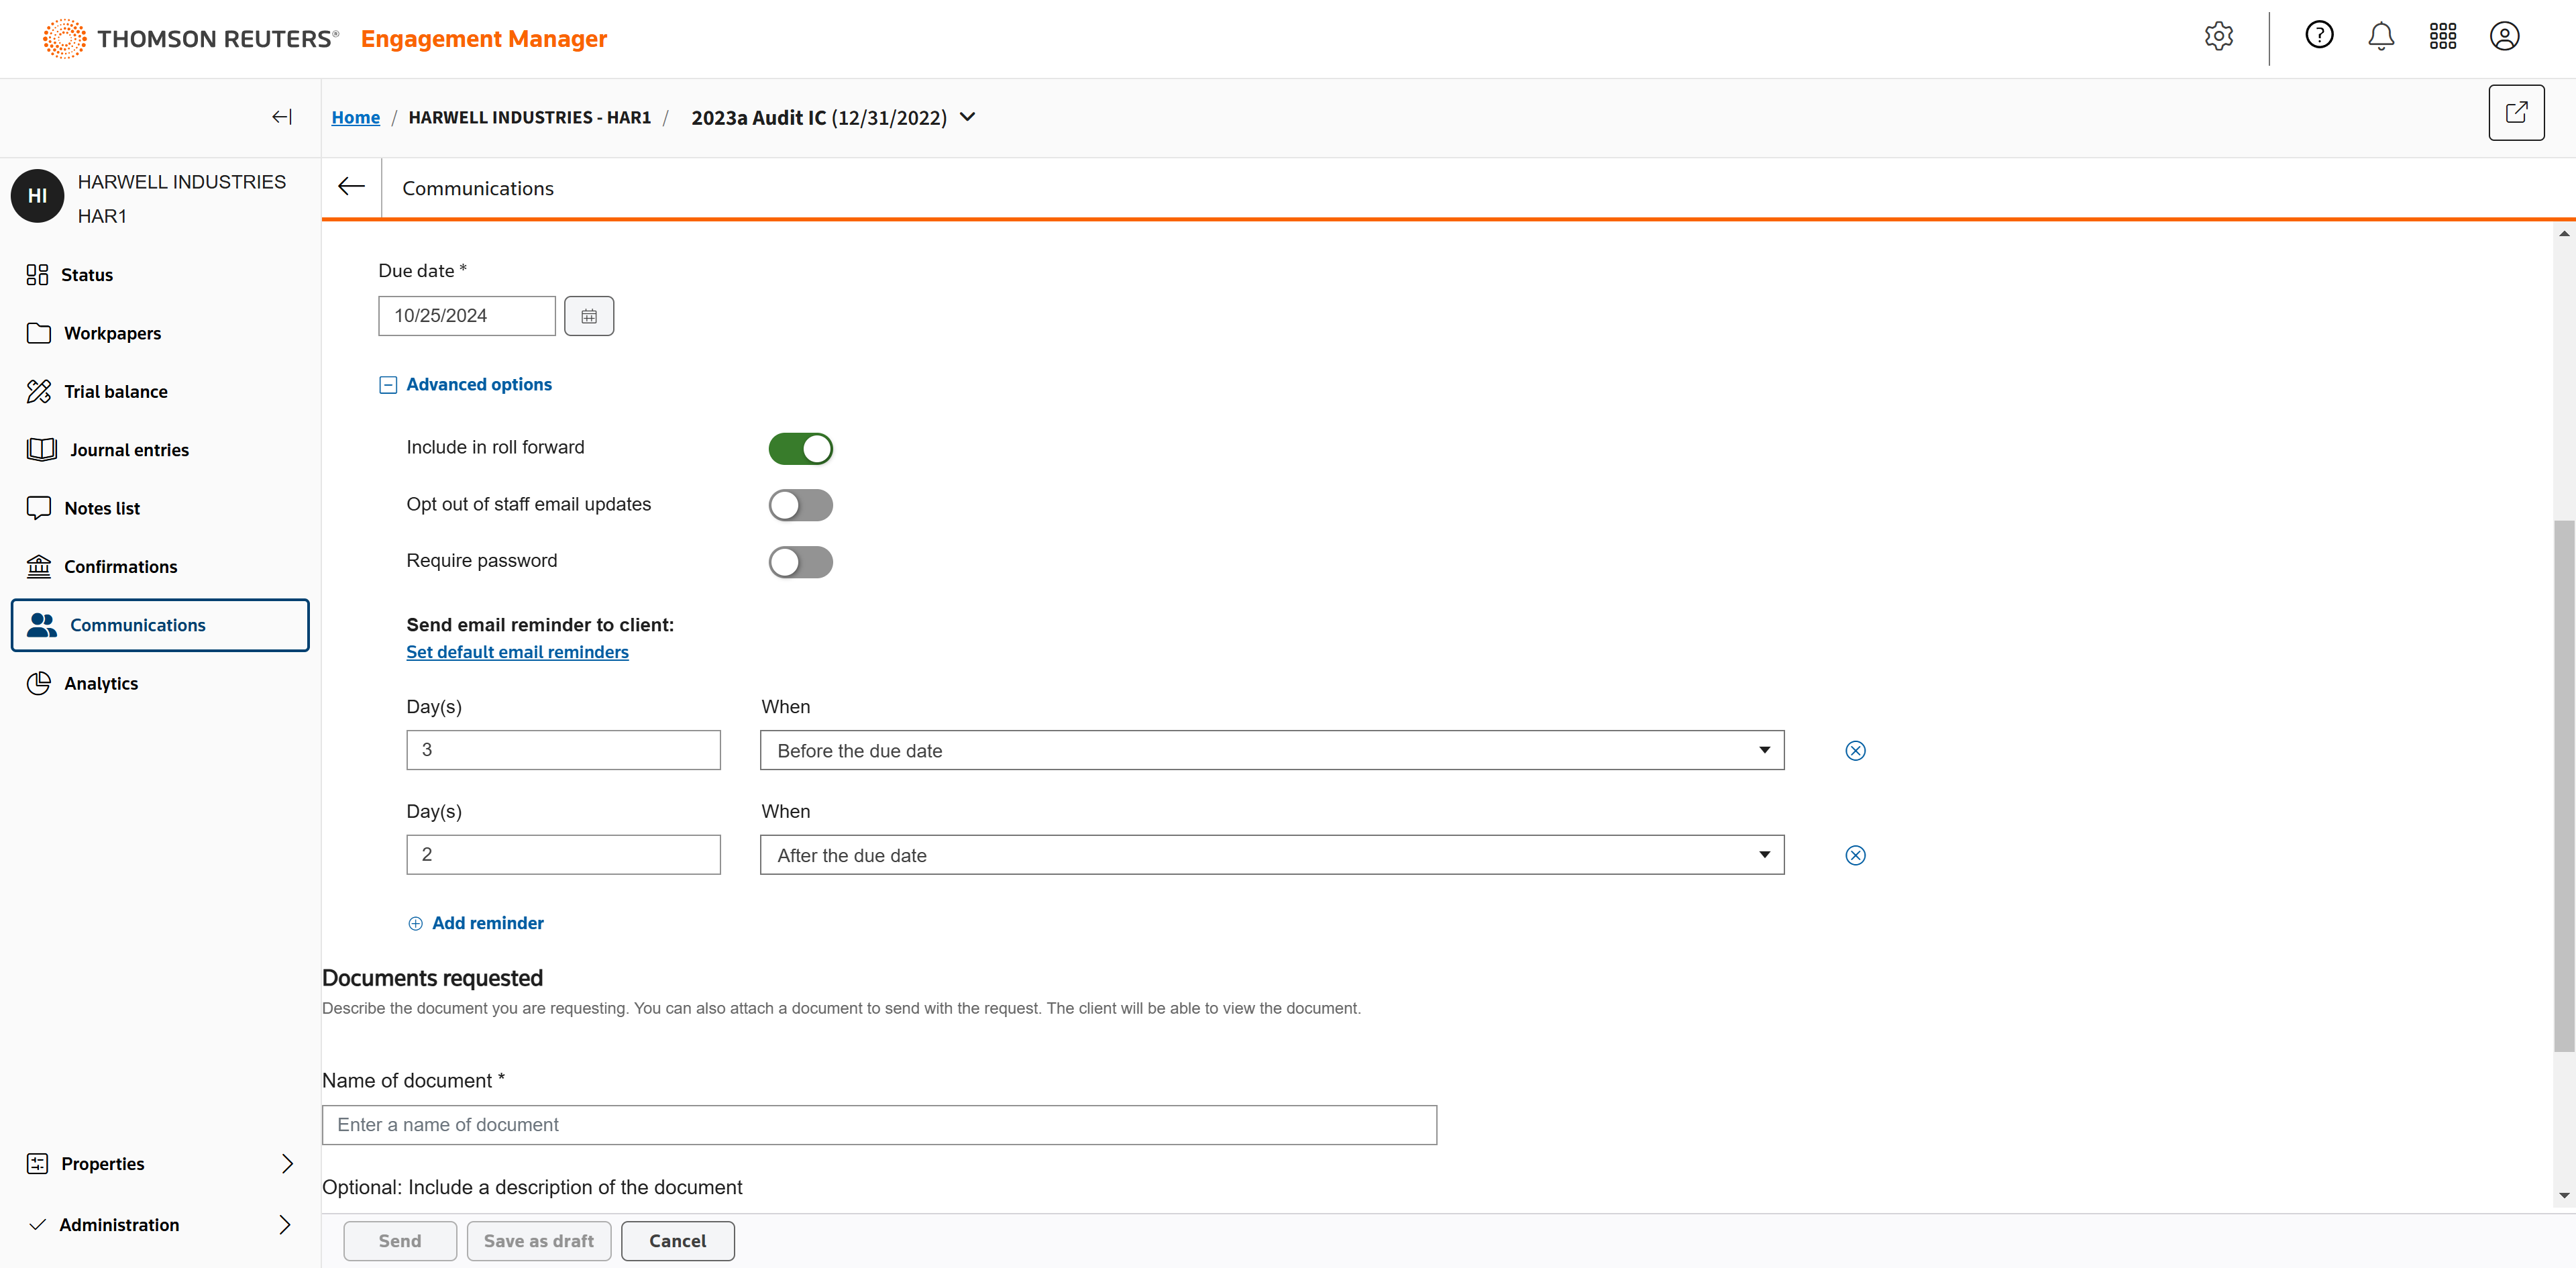The height and width of the screenshot is (1268, 2576).
Task: Collapse the left sidebar panel
Action: 282,117
